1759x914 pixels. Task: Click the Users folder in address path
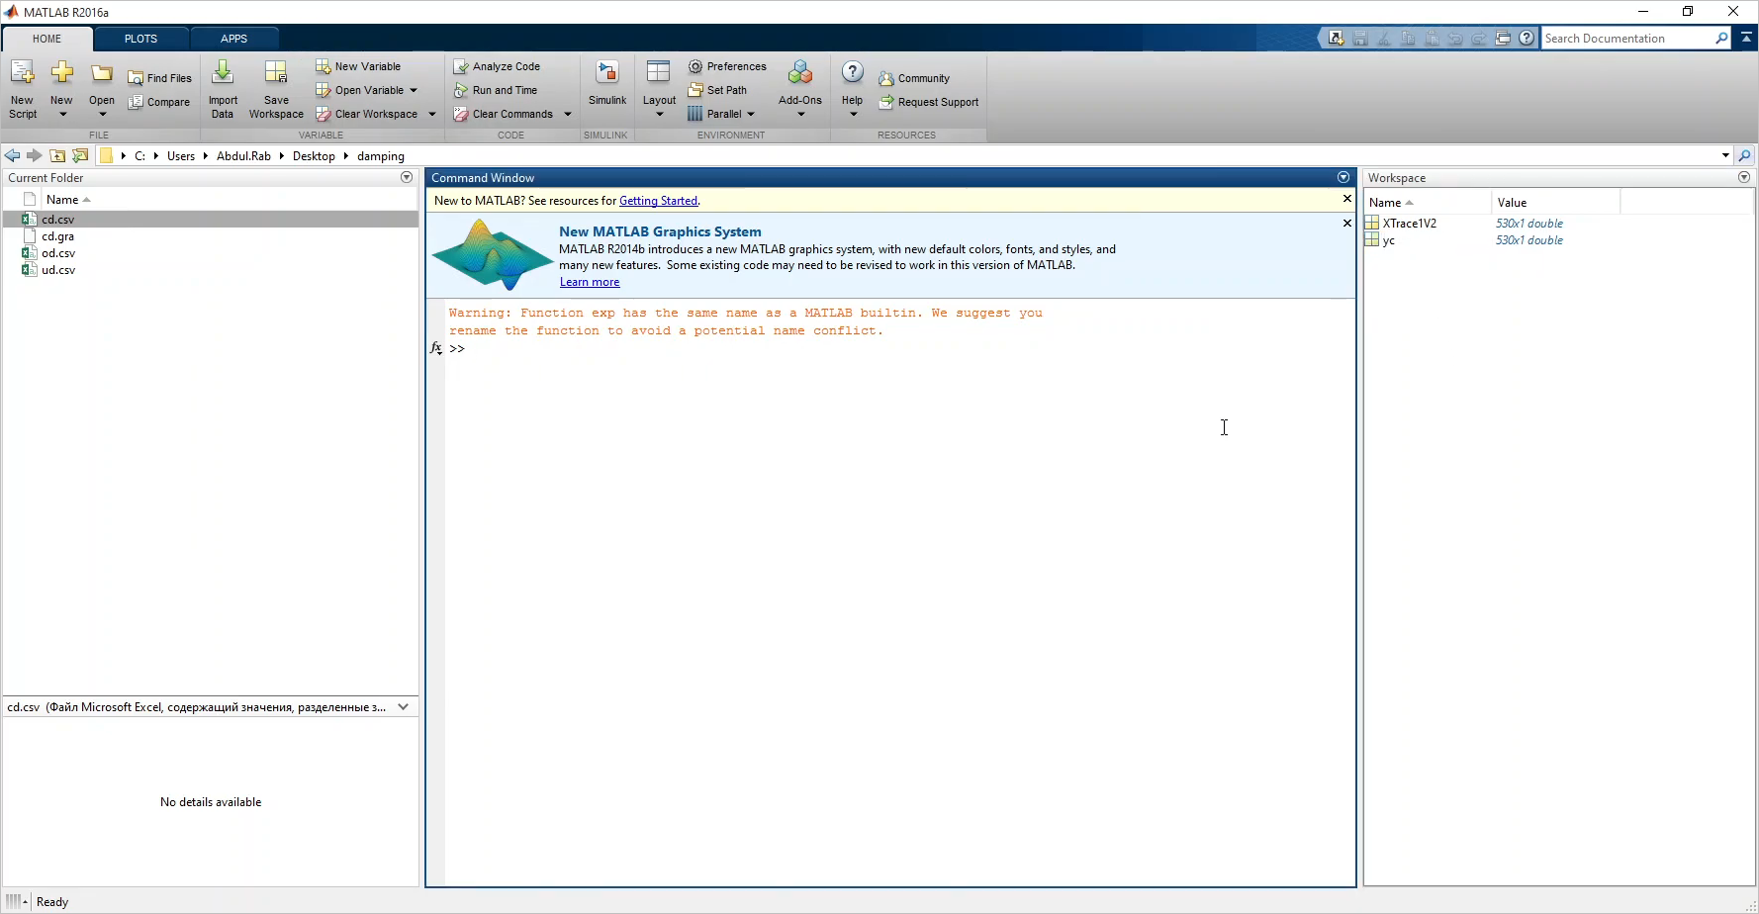(x=181, y=155)
